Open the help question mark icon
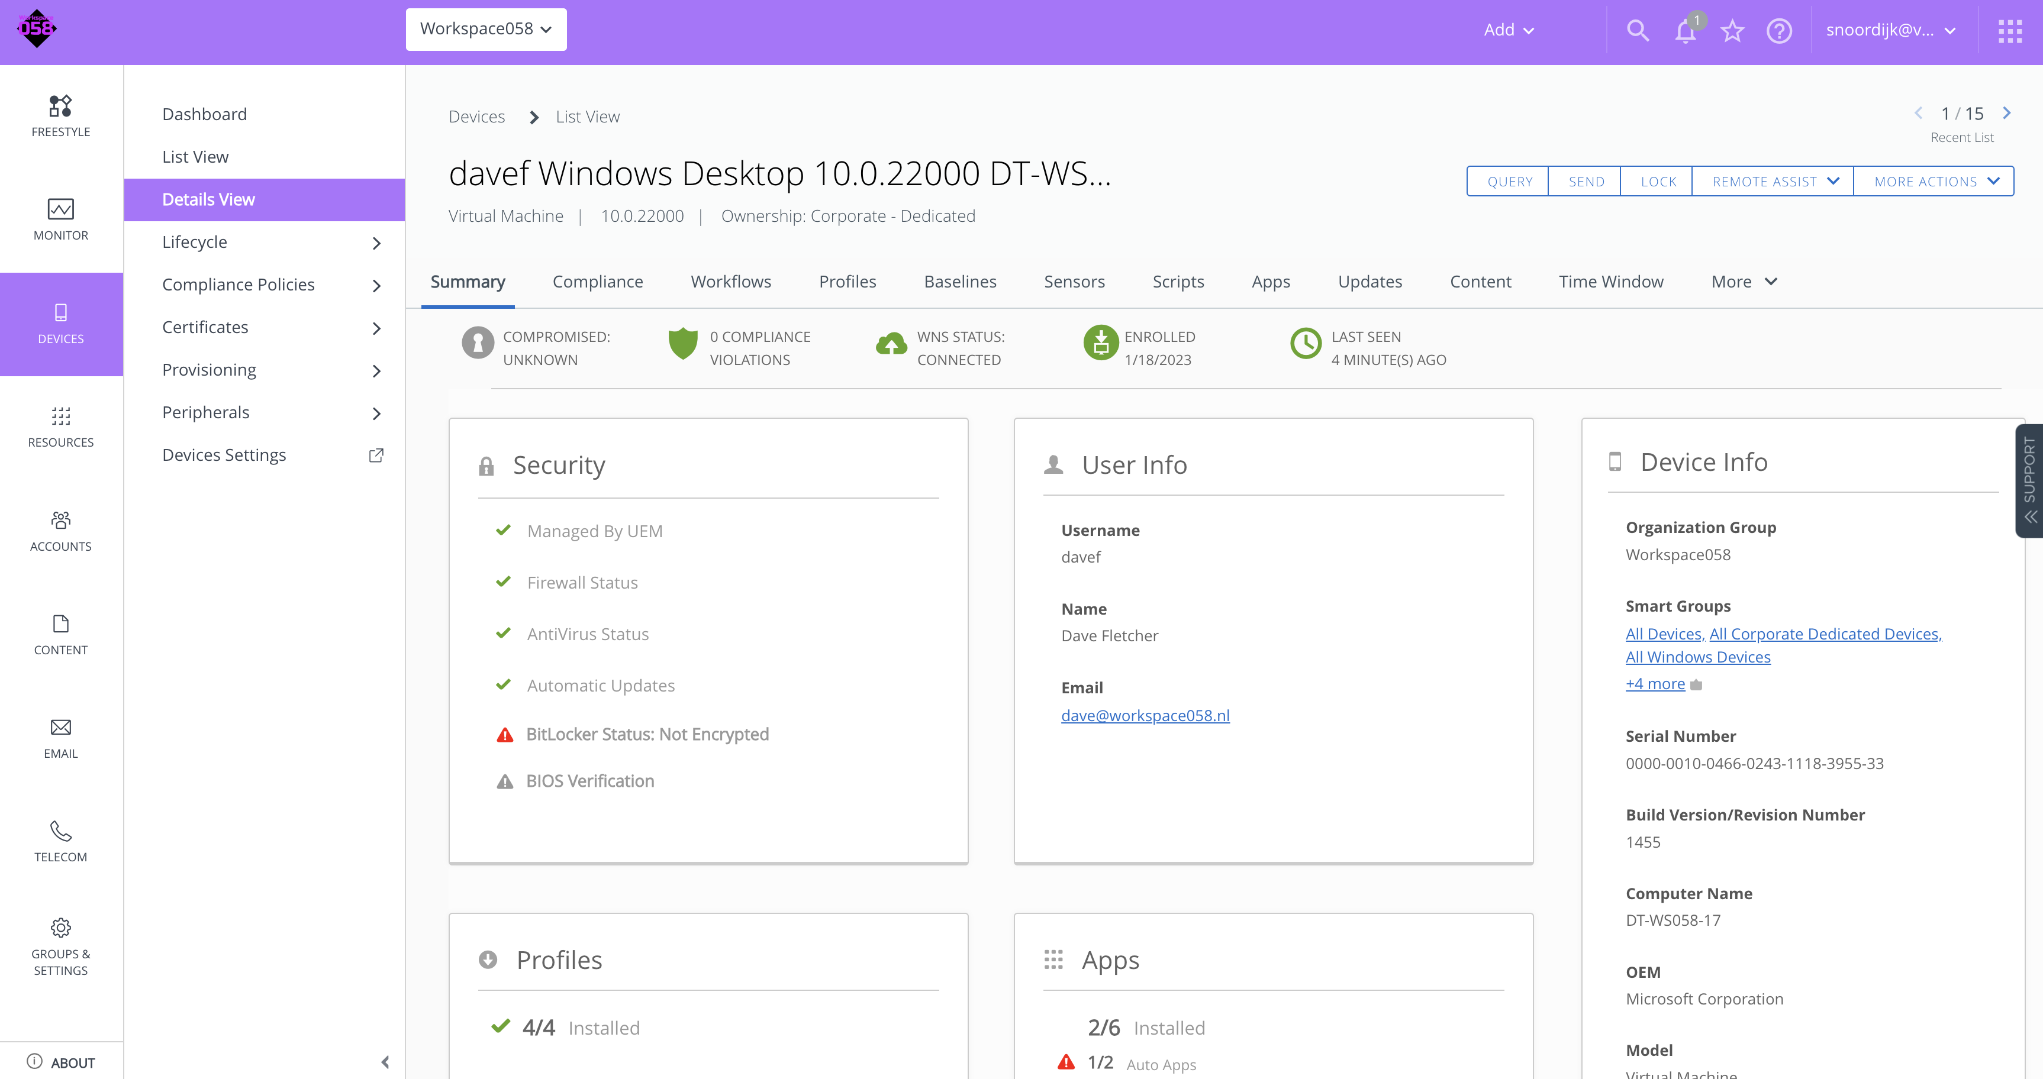Viewport: 2043px width, 1079px height. [1779, 31]
